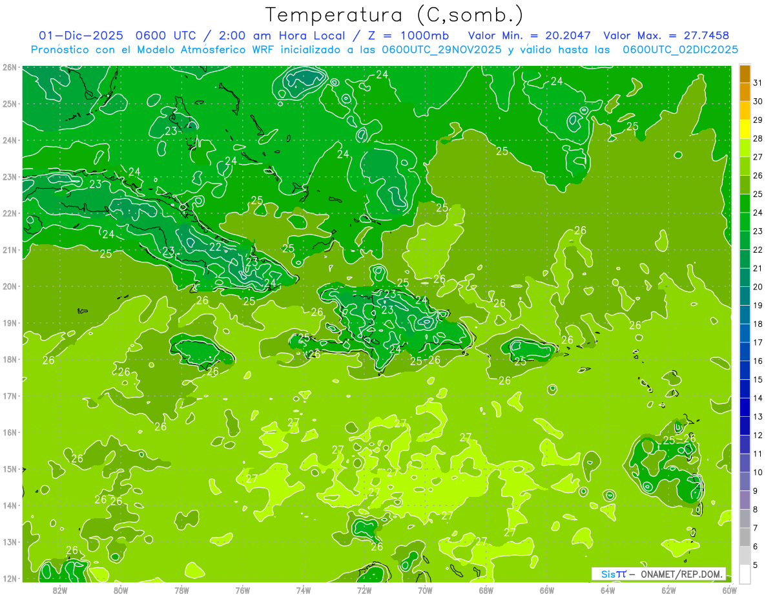The width and height of the screenshot is (775, 599).
Task: Click the "Valor Min. = 20.2047" value
Action: click(x=530, y=36)
